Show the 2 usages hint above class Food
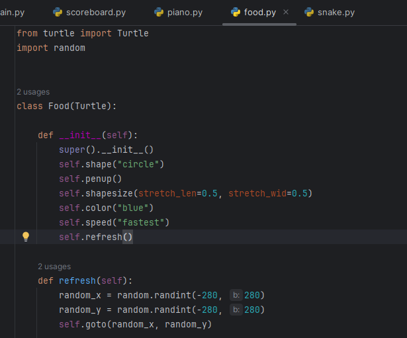407x338 pixels. [x=33, y=92]
